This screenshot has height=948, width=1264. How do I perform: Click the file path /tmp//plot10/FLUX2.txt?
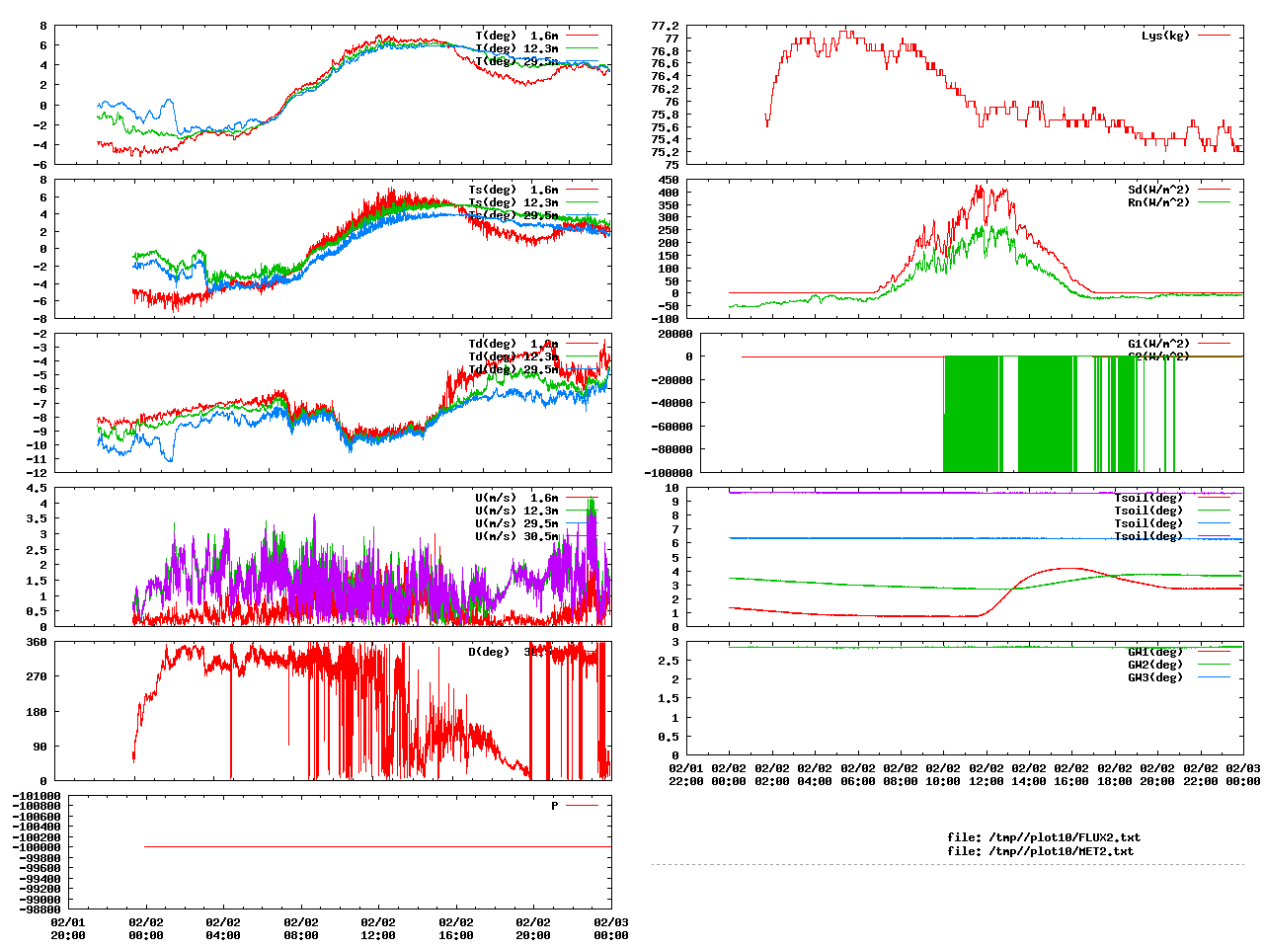1065,837
